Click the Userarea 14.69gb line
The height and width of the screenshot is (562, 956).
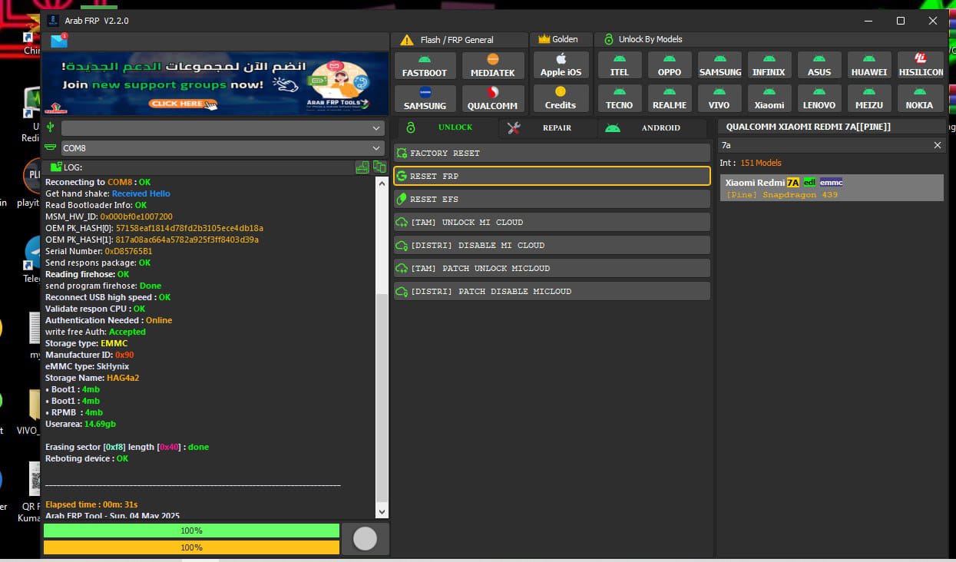(x=81, y=424)
